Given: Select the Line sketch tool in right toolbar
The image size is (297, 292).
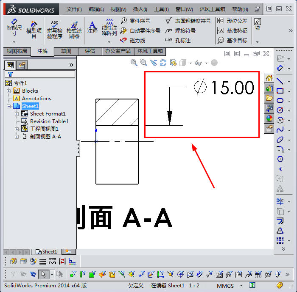Looking at the screenshot, I should tap(280, 81).
